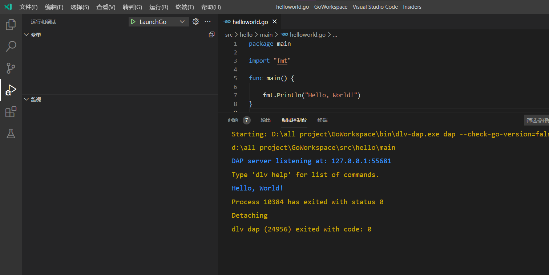549x275 pixels.
Task: Open the Run and Debug view
Action: pos(11,90)
